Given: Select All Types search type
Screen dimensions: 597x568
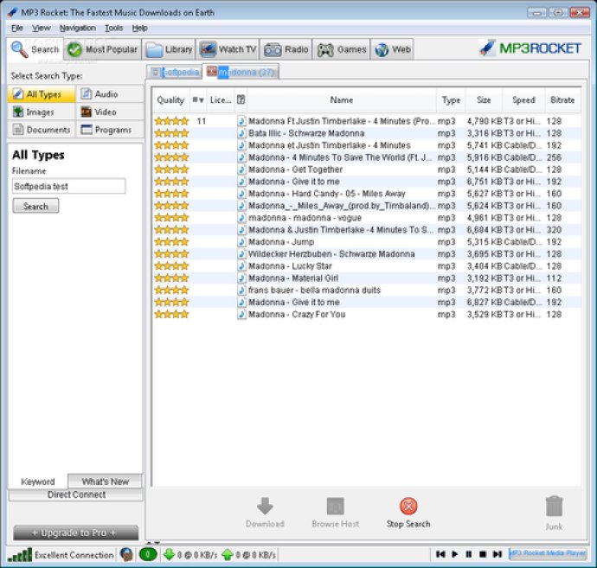Looking at the screenshot, I should [42, 94].
